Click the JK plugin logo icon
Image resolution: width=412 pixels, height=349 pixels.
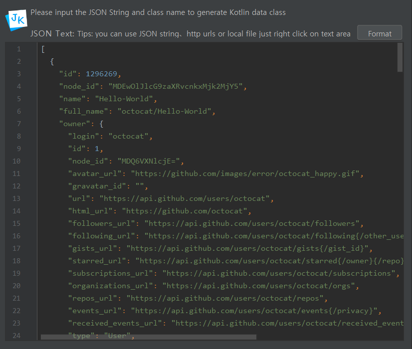(x=16, y=20)
